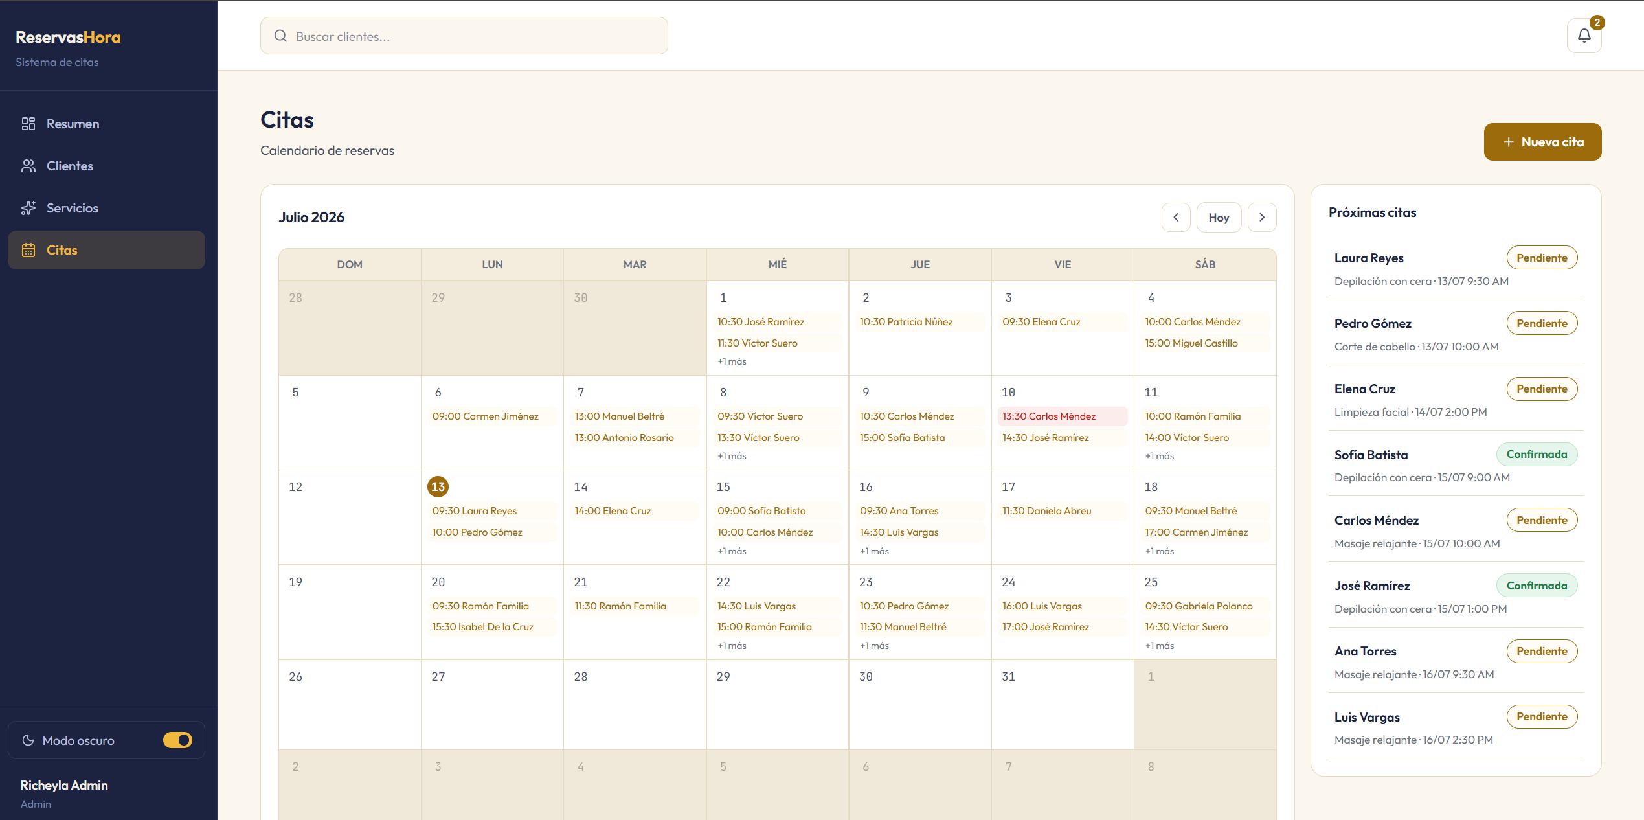The width and height of the screenshot is (1644, 820).
Task: Click the moon icon beside Modo oscuro
Action: (x=28, y=740)
